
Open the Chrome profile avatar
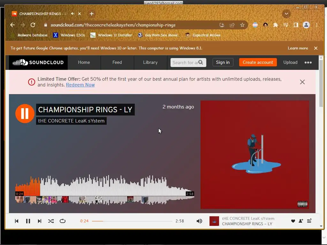pyautogui.click(x=306, y=25)
